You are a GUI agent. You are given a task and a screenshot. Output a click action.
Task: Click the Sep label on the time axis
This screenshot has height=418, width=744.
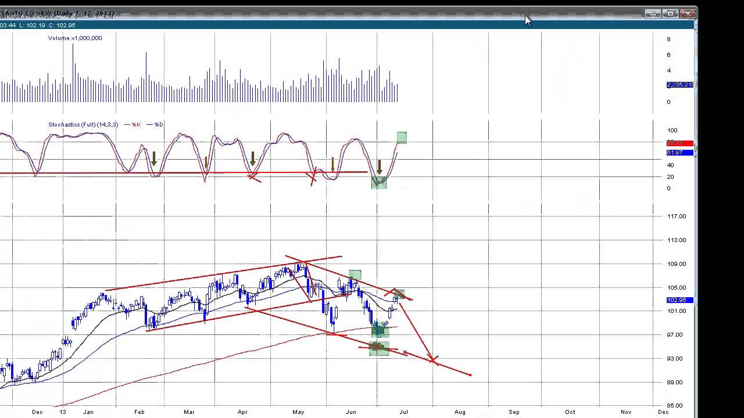(514, 412)
